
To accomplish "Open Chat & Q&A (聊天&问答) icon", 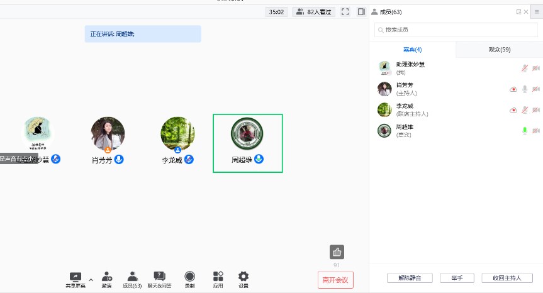I will 159,277.
